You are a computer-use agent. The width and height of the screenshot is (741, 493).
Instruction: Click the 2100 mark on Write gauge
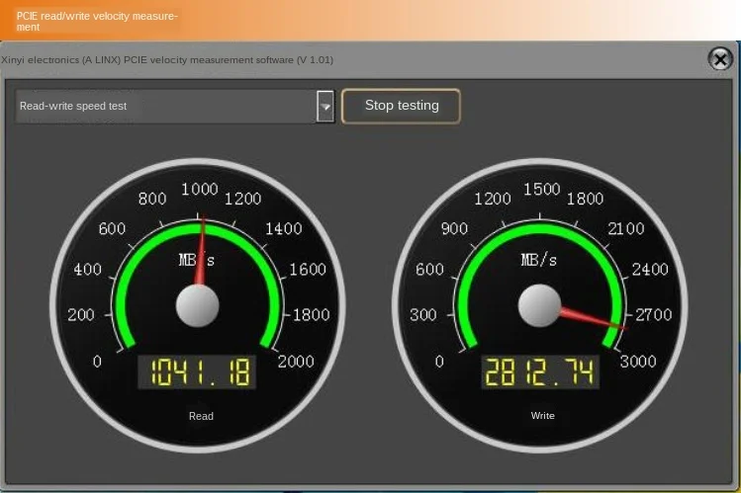pos(625,229)
